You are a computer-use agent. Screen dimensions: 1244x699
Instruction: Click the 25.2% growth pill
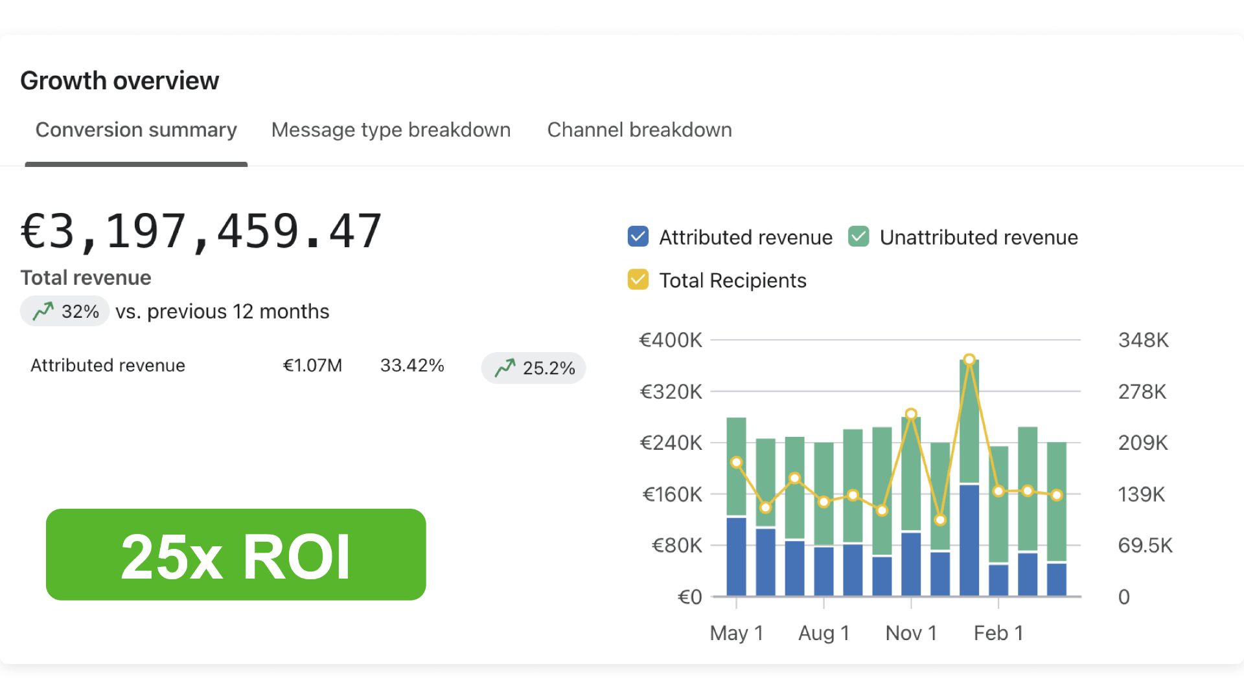point(534,368)
